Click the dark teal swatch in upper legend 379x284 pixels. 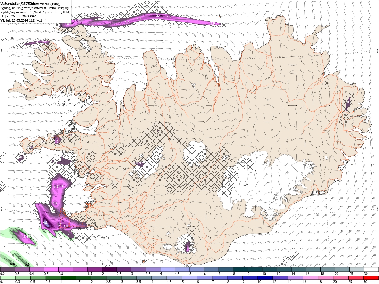pyautogui.click(x=240, y=270)
